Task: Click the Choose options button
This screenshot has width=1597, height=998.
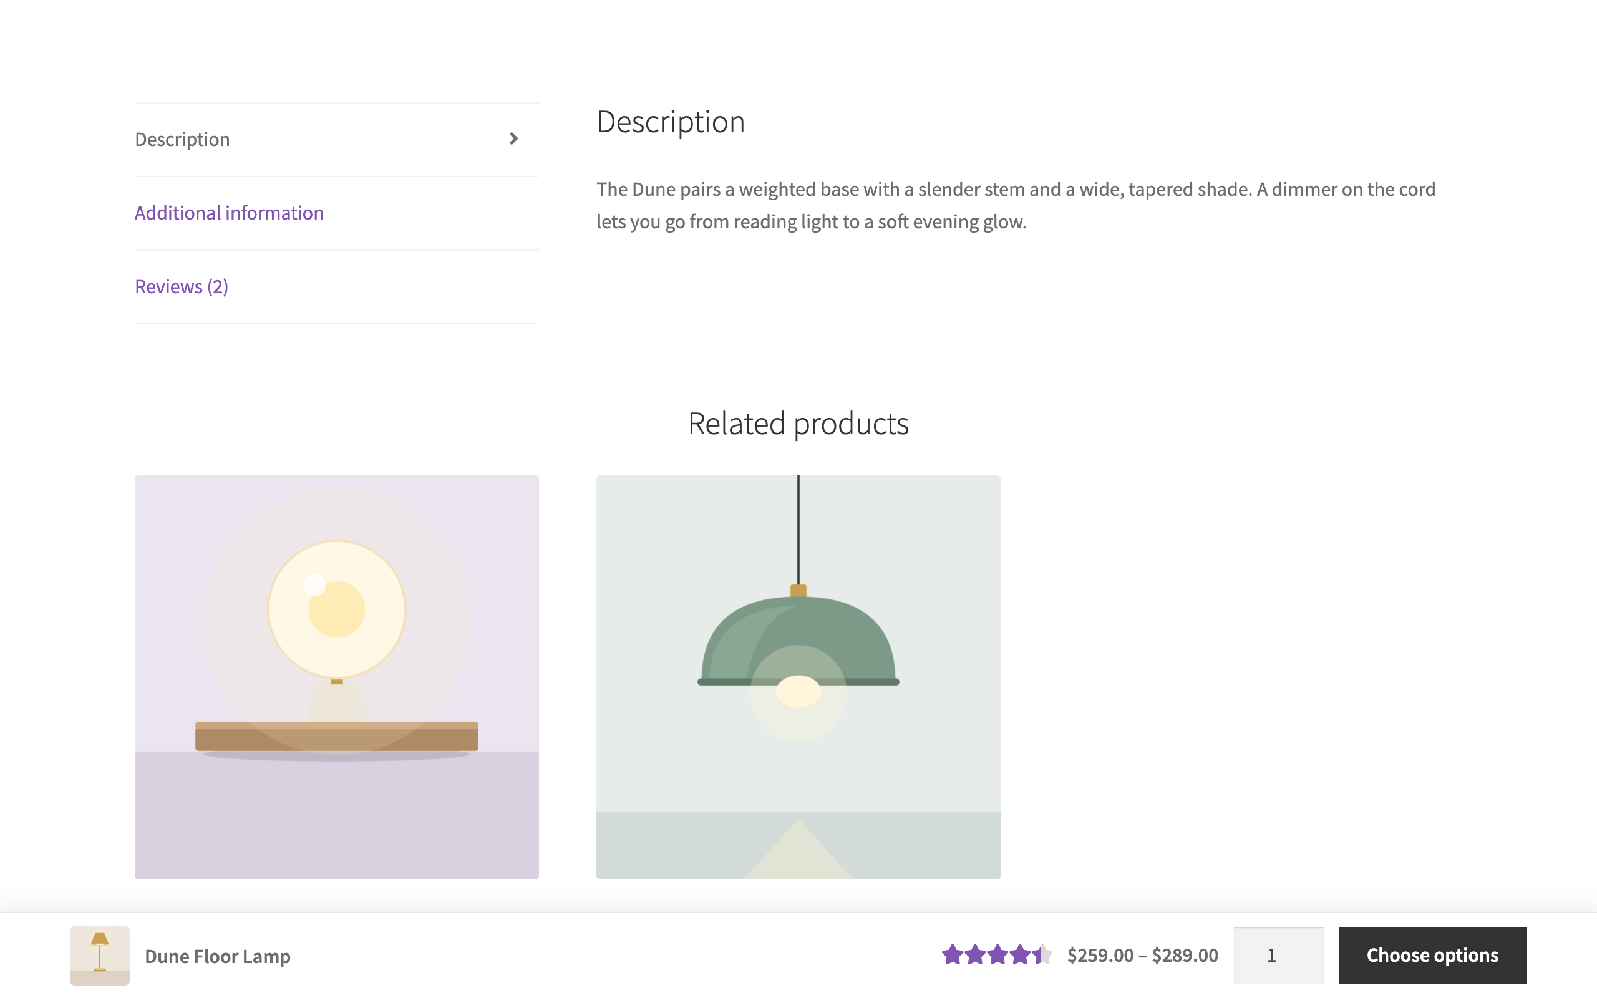Action: (x=1432, y=955)
